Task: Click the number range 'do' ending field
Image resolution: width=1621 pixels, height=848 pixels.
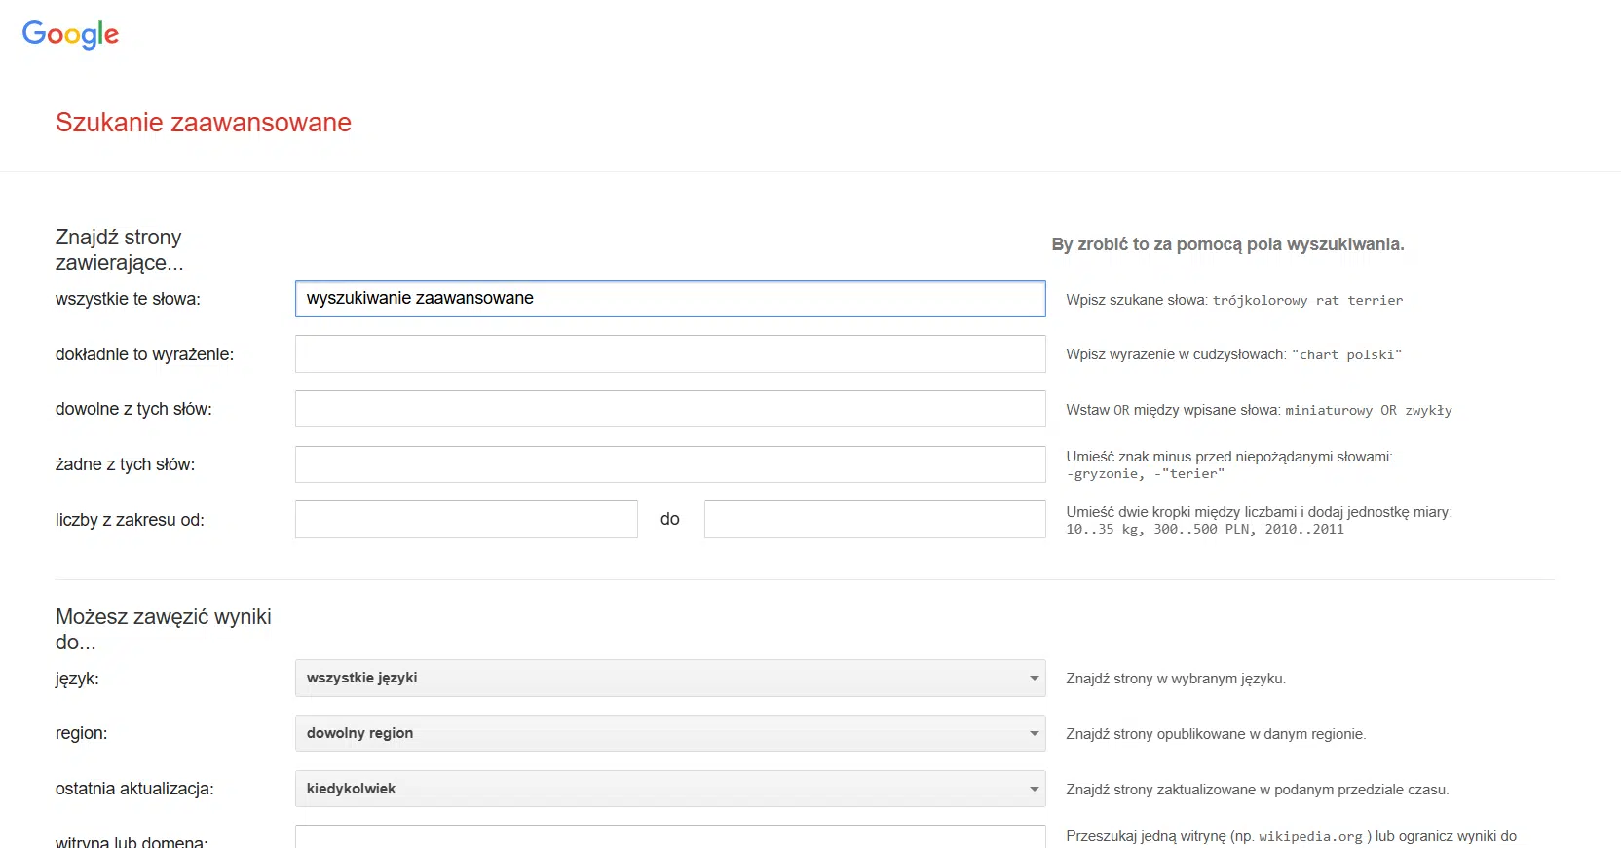Action: [875, 519]
